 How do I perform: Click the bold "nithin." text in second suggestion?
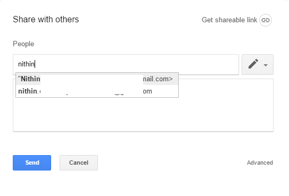coord(28,91)
